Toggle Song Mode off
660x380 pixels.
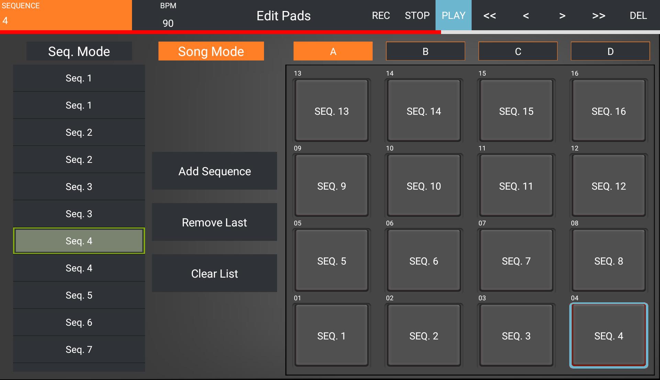[211, 51]
